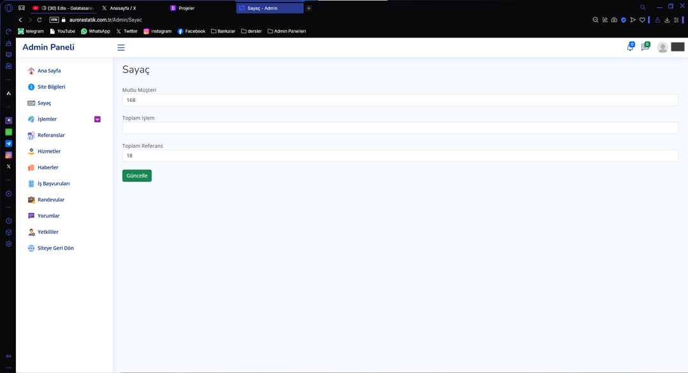
Task: Click the İş Başvuruları icon
Action: pyautogui.click(x=31, y=184)
